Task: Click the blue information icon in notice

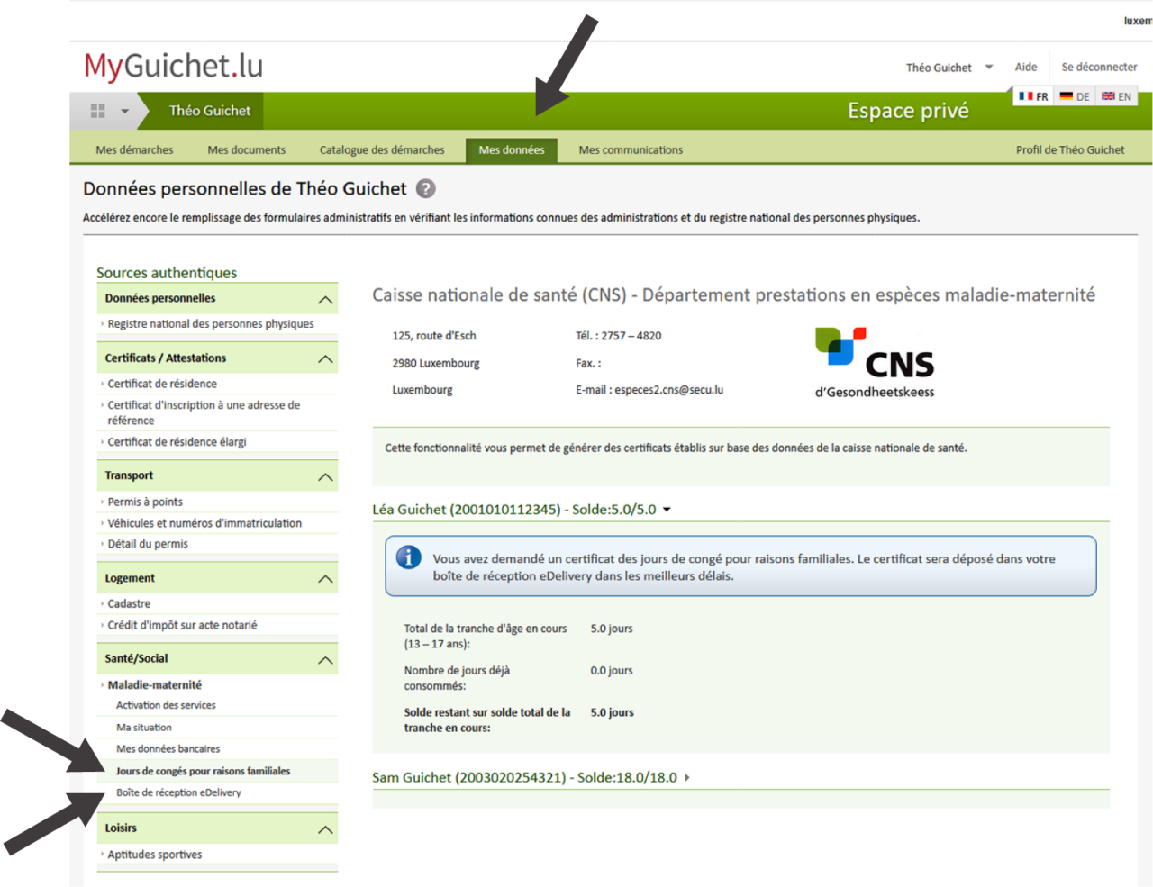Action: click(x=408, y=557)
